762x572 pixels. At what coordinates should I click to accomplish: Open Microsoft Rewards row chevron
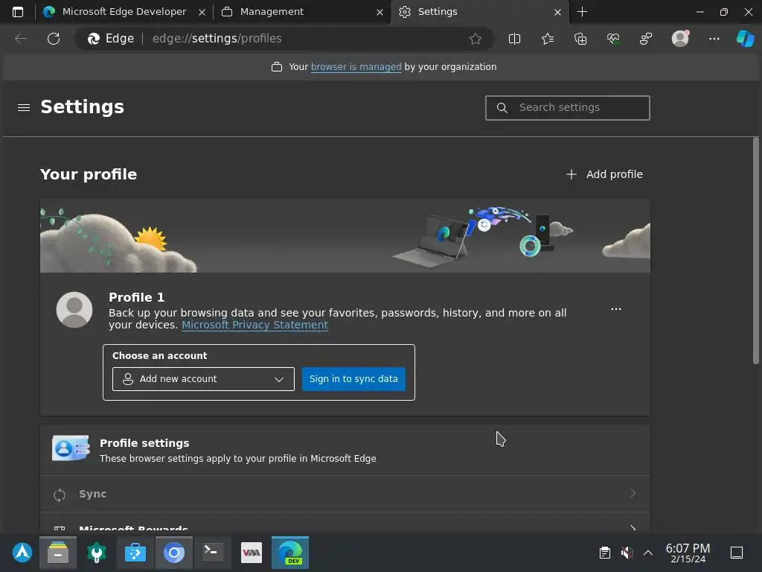(633, 528)
